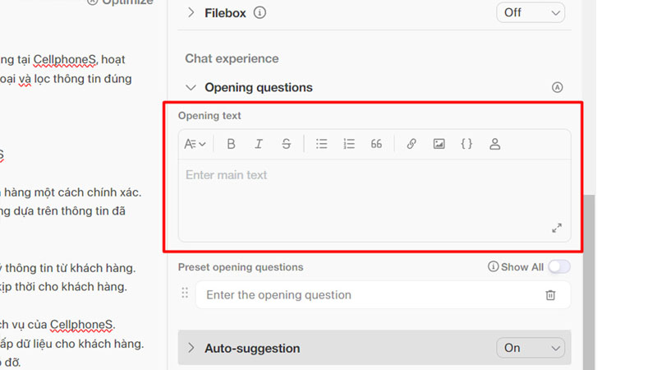Apply strikethrough formatting in editor toolbar
The image size is (657, 370).
(x=286, y=144)
